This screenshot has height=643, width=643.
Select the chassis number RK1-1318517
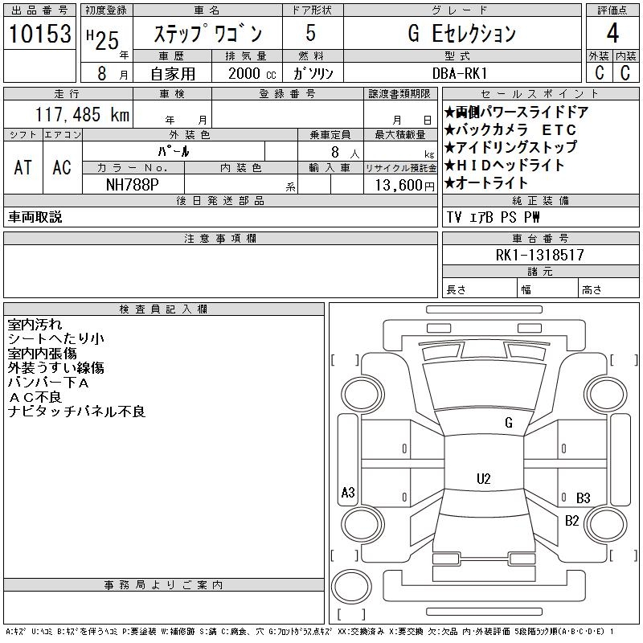click(539, 255)
